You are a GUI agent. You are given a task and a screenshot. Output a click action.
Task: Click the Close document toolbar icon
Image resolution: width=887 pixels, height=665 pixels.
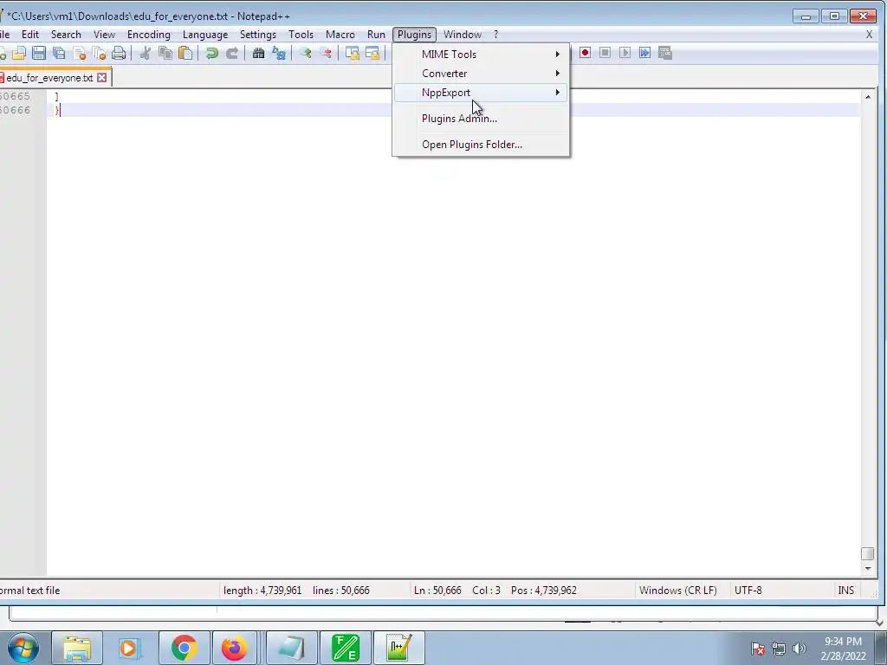coord(79,53)
